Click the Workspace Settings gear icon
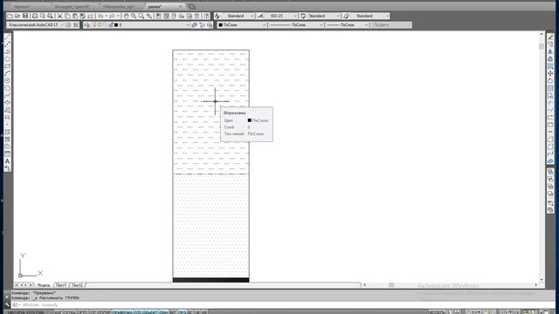This screenshot has height=314, width=559. point(68,25)
